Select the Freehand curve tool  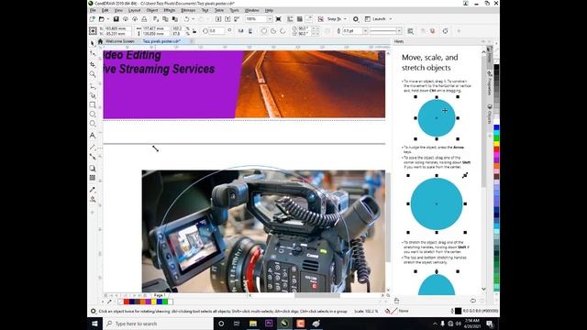point(93,86)
